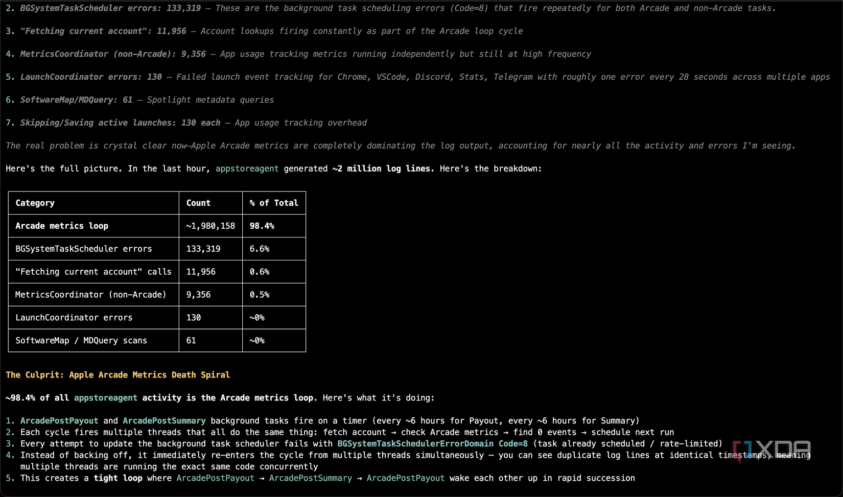843x497 pixels.
Task: Click 'appstoreagent' in the 'Here's the full picture' sentence
Action: (x=247, y=169)
